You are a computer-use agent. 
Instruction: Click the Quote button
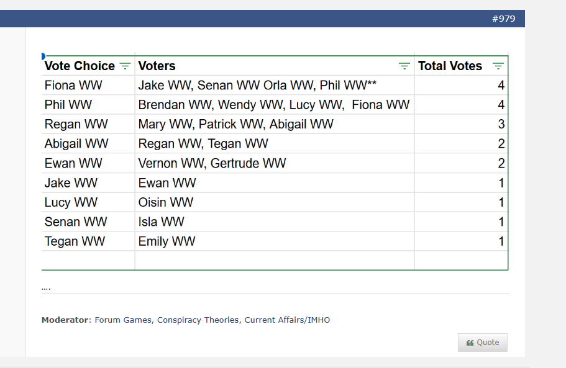483,343
